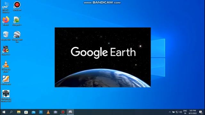The image size is (205, 115).
Task: Open the taskbar clock showing 5:01 PM
Action: (x=193, y=112)
